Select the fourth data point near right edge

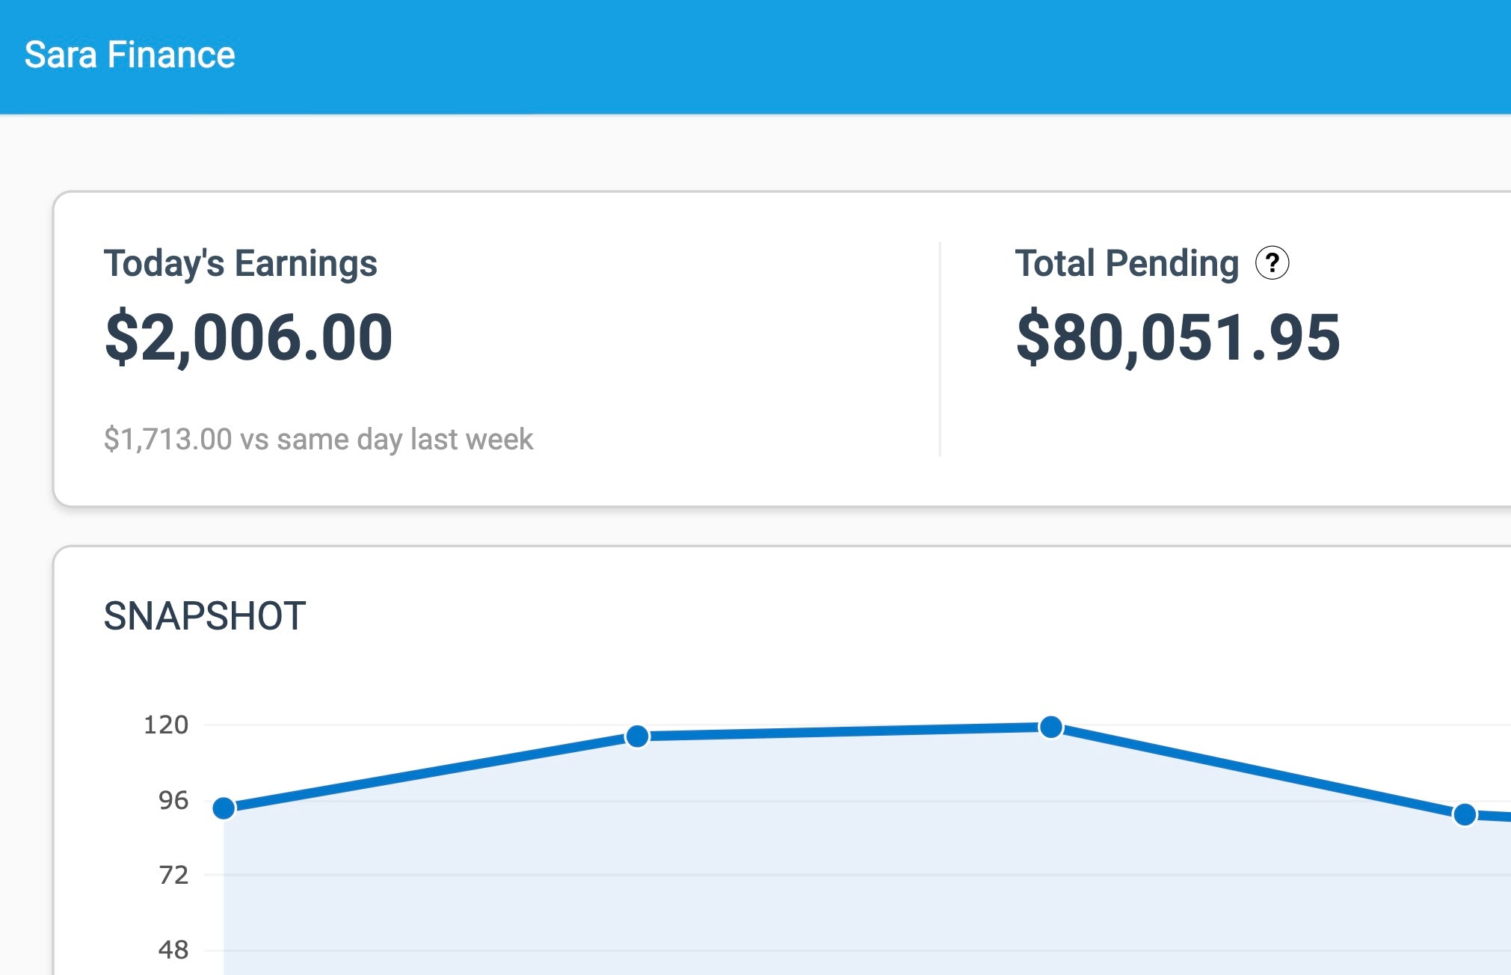point(1465,814)
